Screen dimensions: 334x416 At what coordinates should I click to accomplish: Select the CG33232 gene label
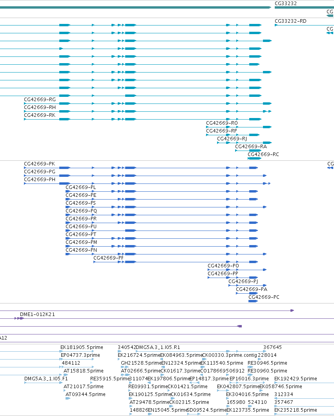(286, 4)
